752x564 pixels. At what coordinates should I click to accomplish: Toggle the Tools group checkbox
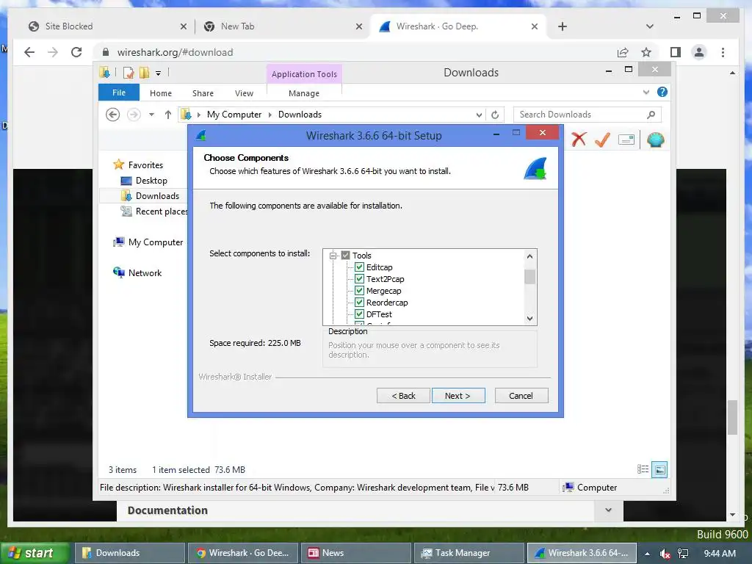pos(345,255)
